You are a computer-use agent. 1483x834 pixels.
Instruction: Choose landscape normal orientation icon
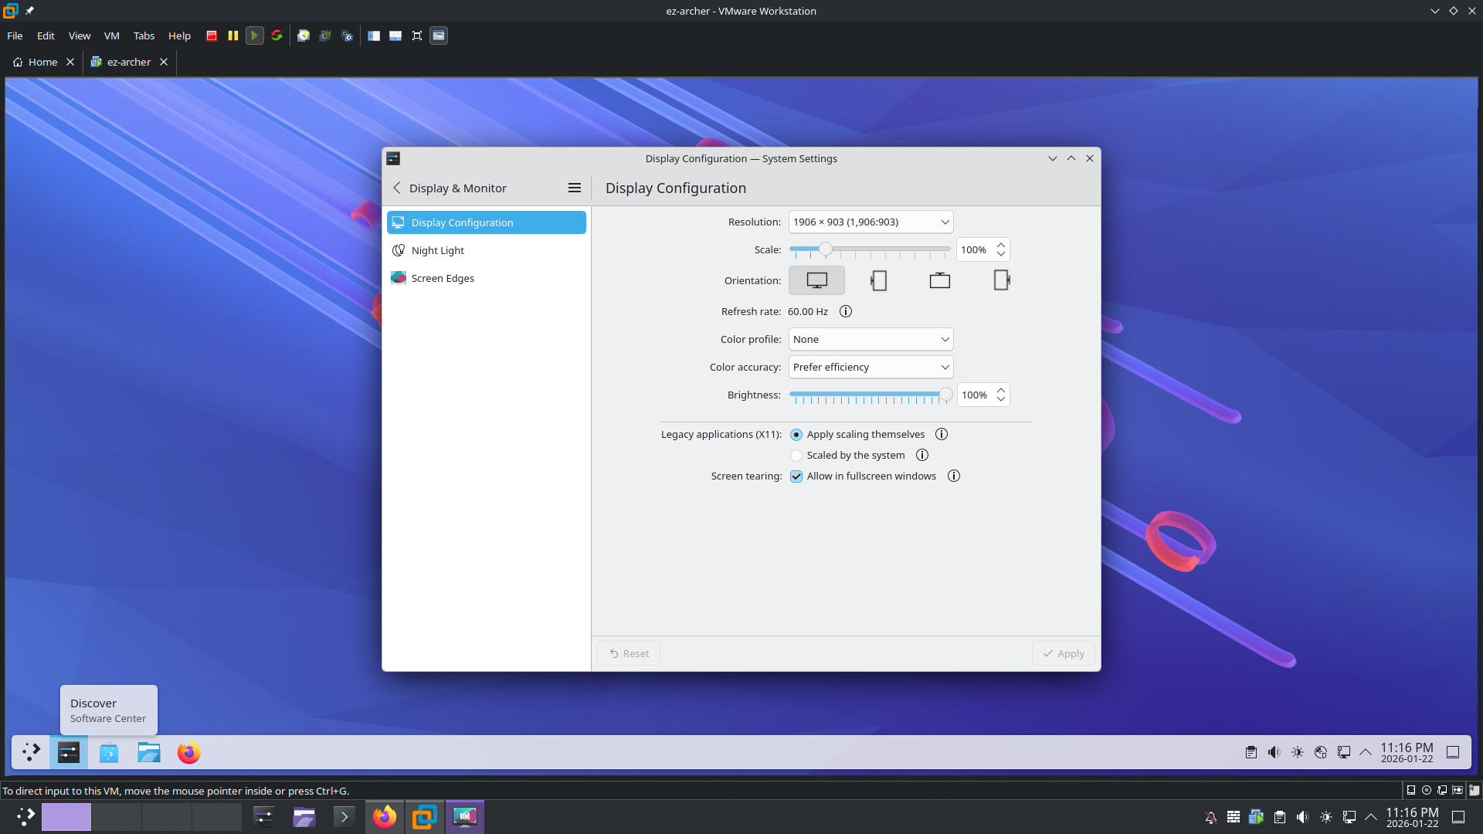click(816, 280)
